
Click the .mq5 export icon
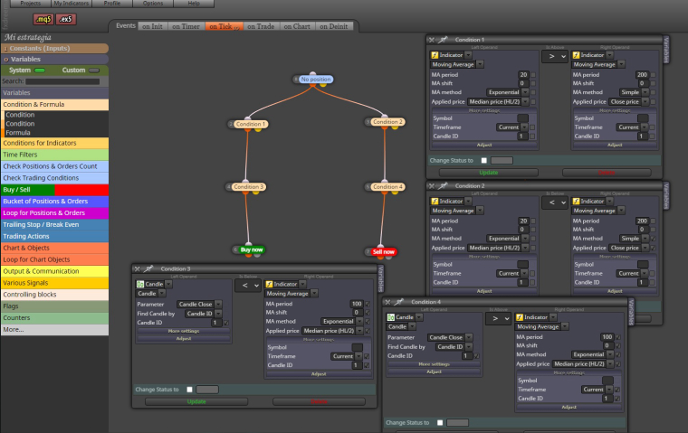point(43,19)
